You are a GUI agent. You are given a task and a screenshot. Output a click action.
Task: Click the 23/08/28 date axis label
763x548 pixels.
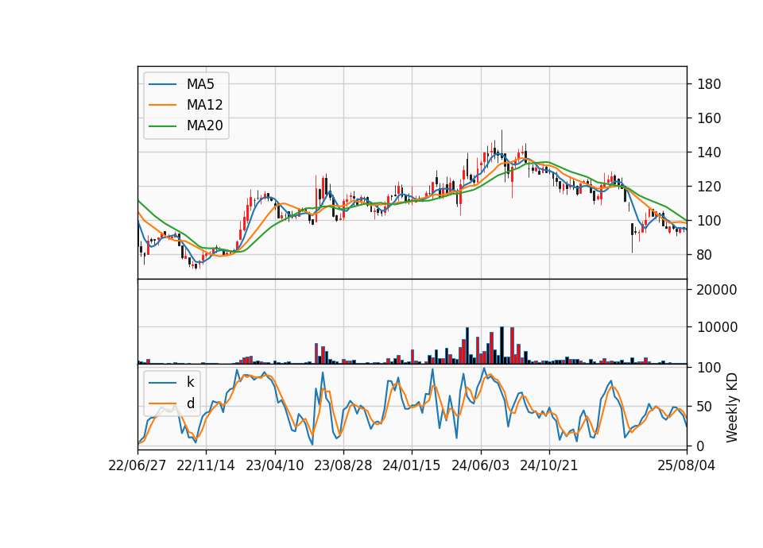click(x=343, y=465)
